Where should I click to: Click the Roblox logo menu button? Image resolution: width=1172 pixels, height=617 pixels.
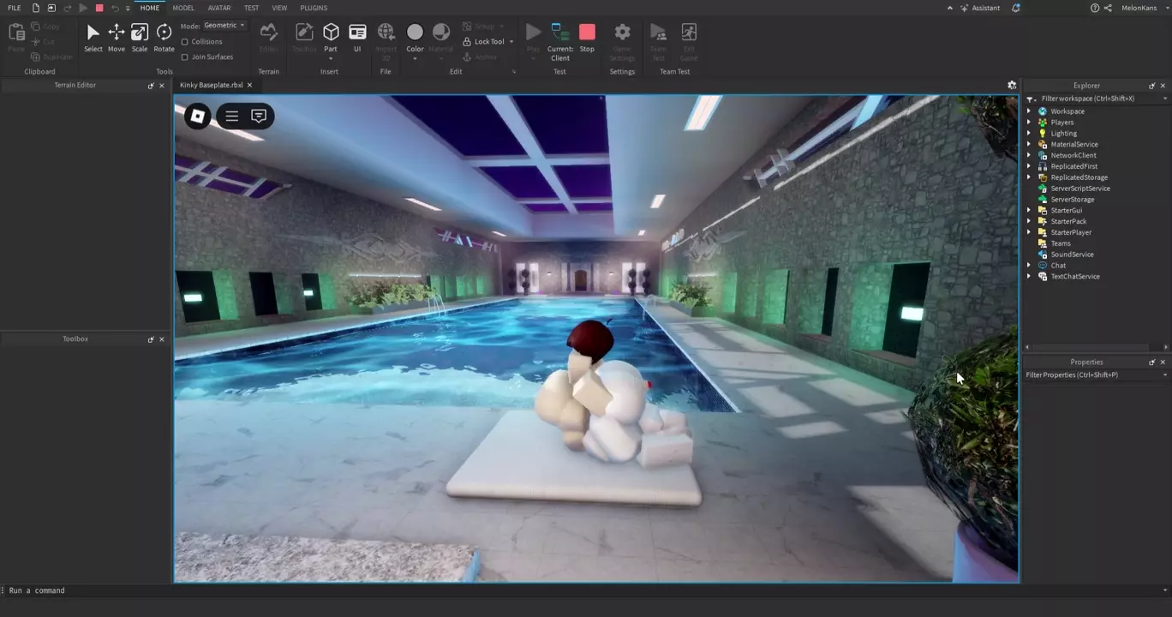198,116
